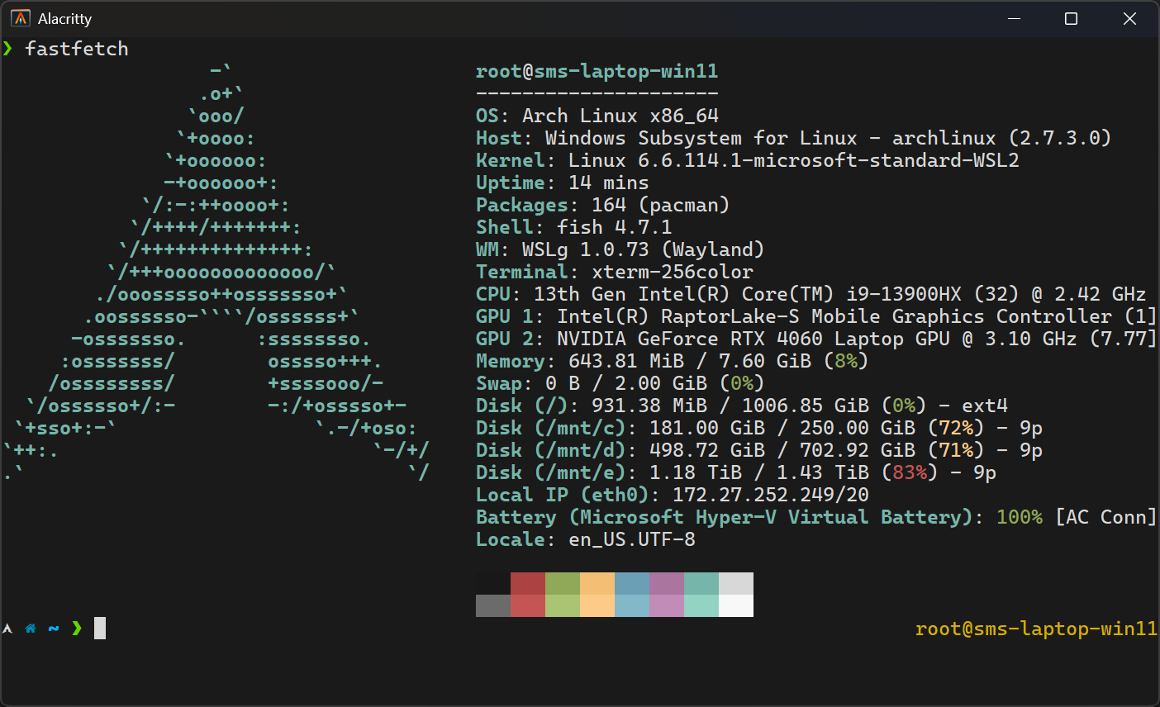Click the terminal cursor block
The height and width of the screenshot is (707, 1160).
click(100, 629)
